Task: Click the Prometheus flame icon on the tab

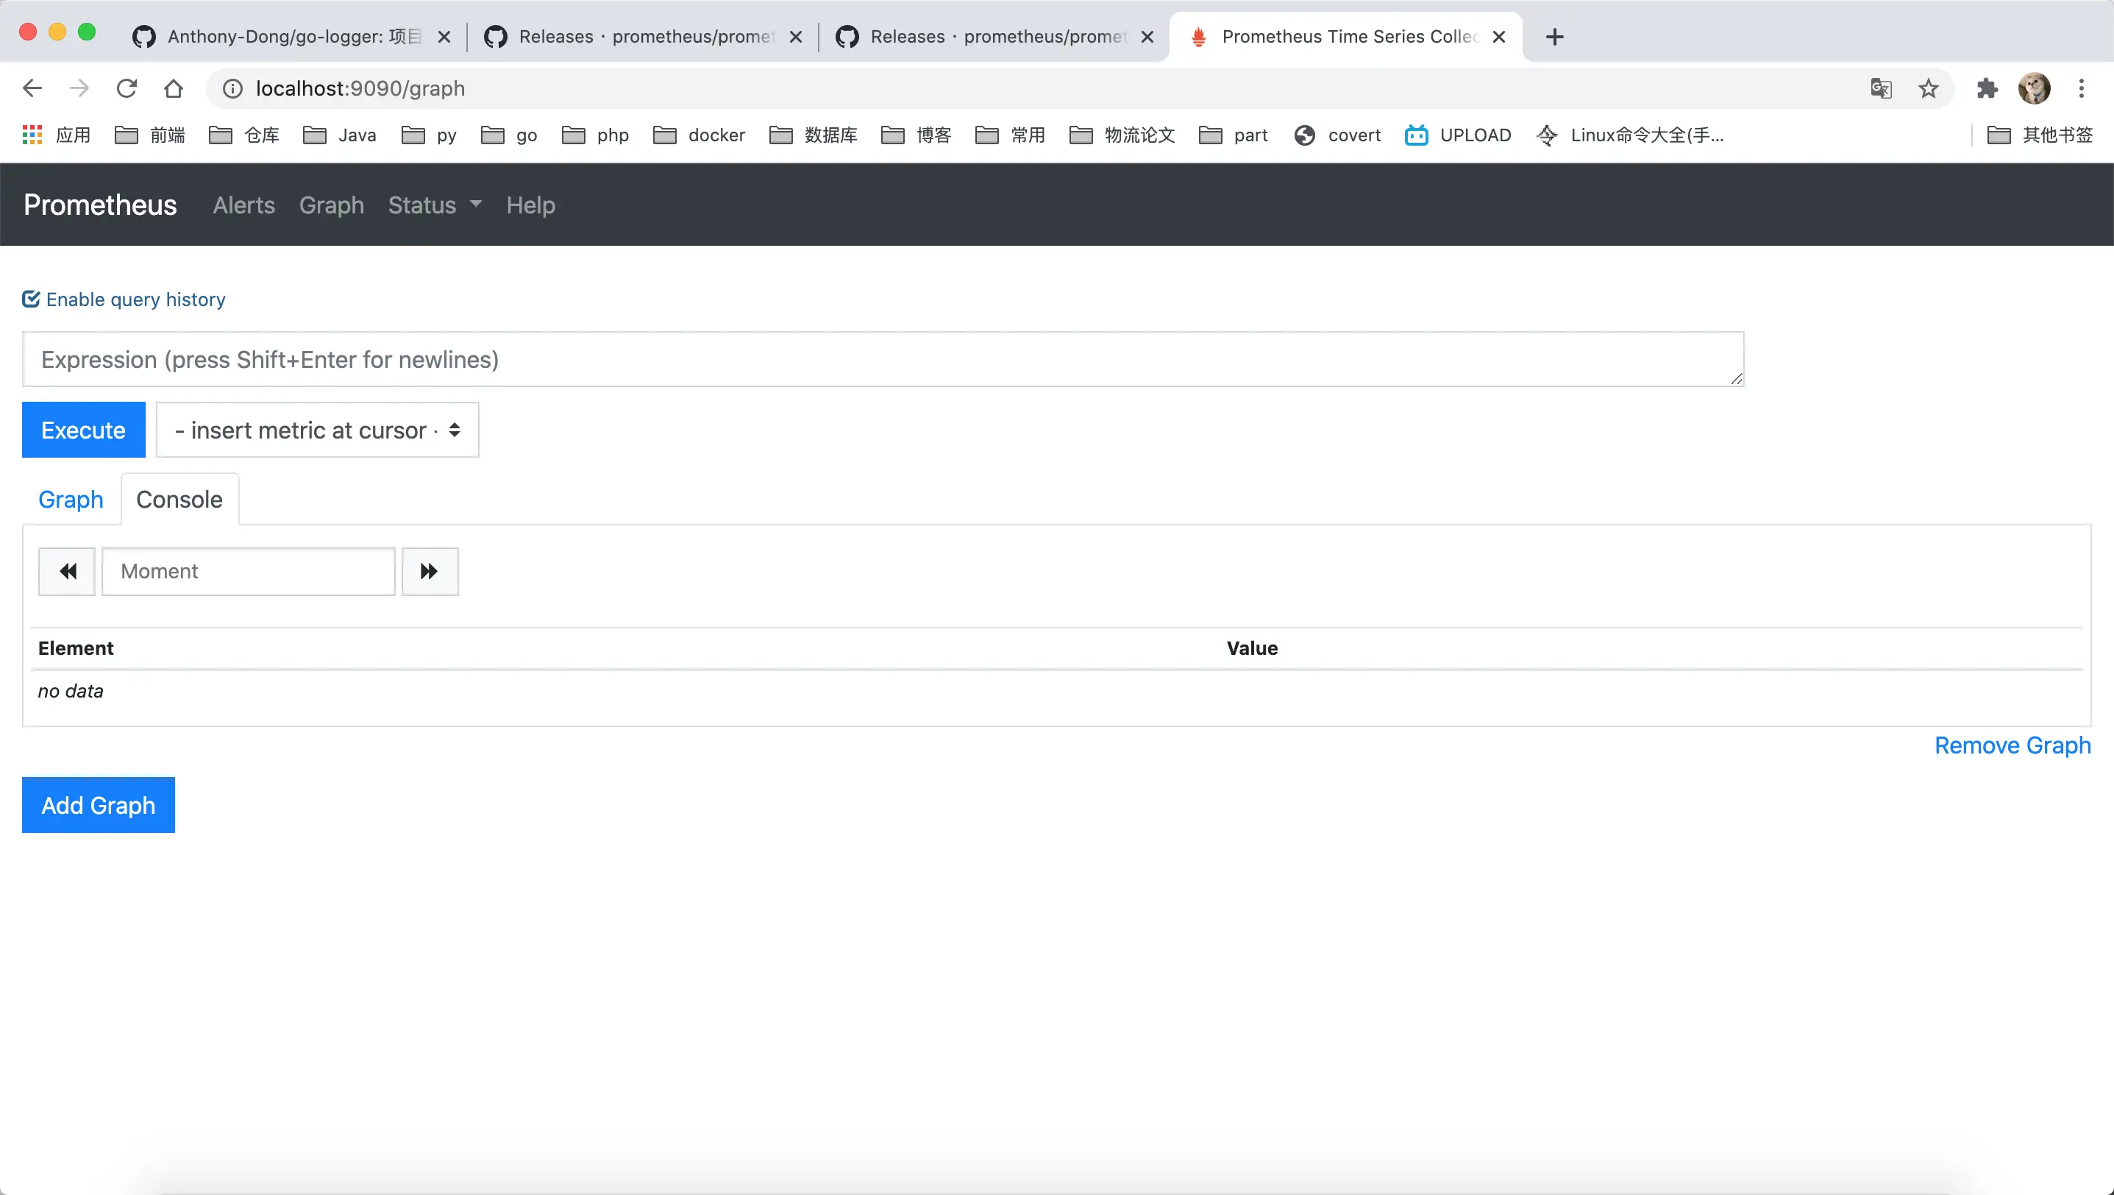Action: pyautogui.click(x=1197, y=36)
